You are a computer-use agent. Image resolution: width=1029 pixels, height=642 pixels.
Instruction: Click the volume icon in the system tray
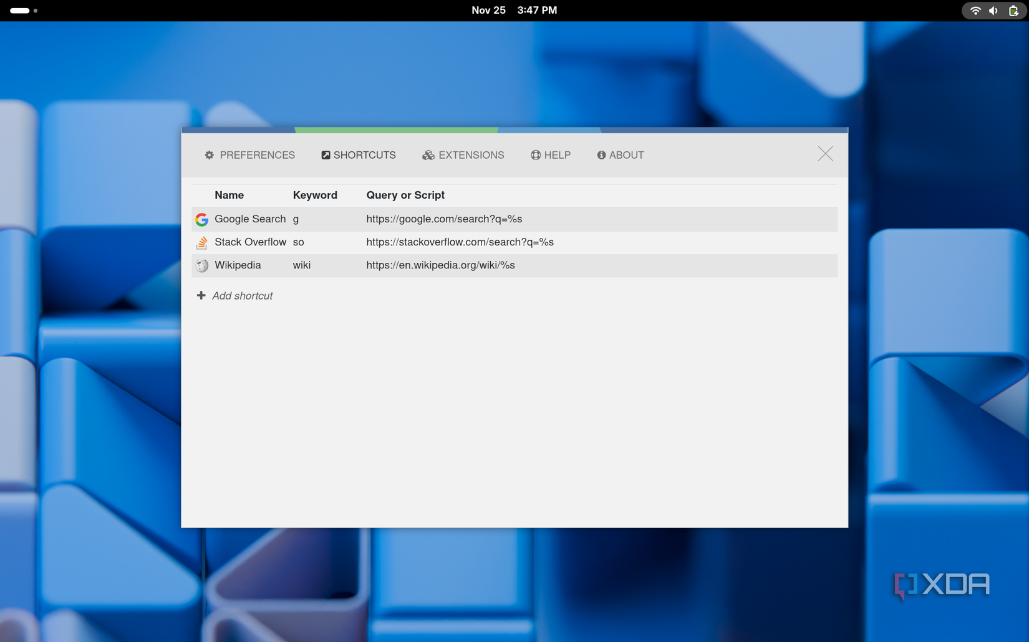tap(993, 10)
